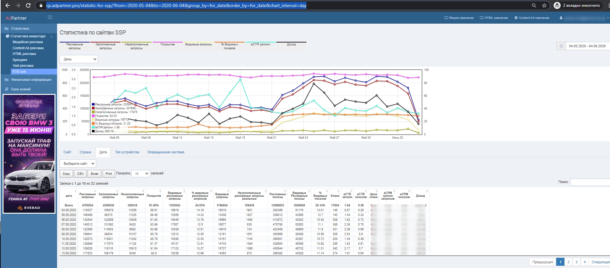Click the user profile icon in header
Viewport: 610px width, 268px height.
click(x=561, y=18)
